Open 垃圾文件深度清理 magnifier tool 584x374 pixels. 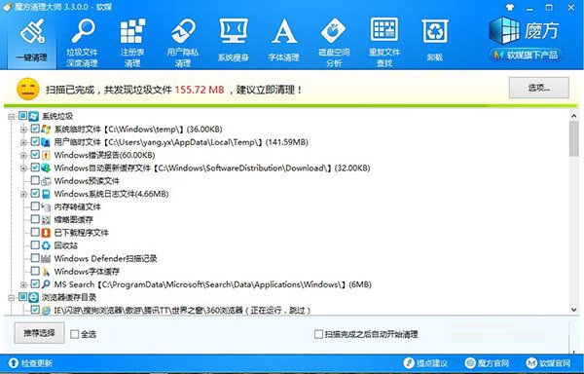coord(83,42)
